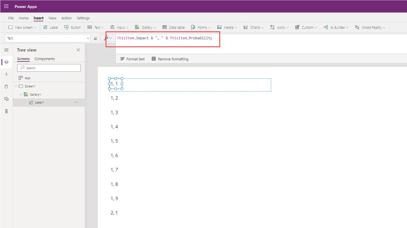
Task: Click the Tree view layers icon in sidebar
Action: tap(6, 62)
